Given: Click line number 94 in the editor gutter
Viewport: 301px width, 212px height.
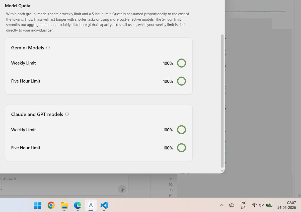Looking at the screenshot, I should tap(171, 195).
